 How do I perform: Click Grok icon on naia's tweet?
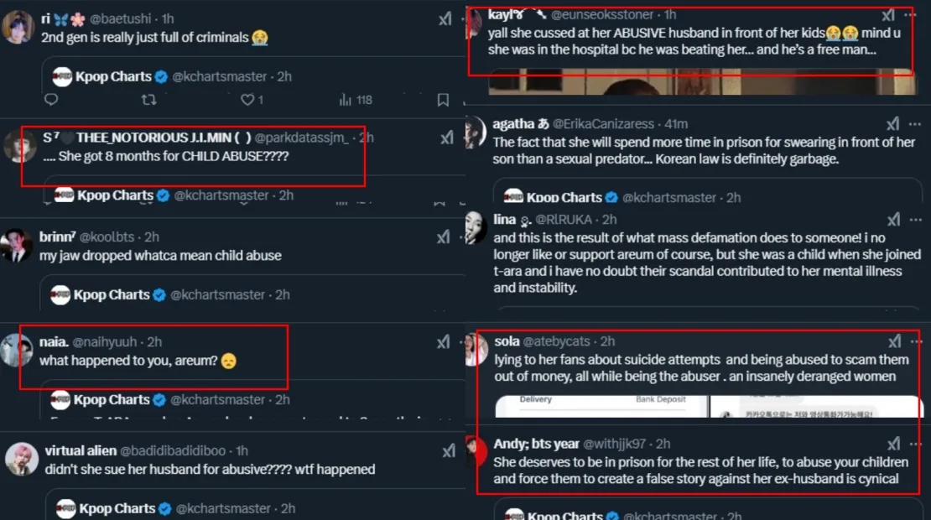(x=444, y=341)
